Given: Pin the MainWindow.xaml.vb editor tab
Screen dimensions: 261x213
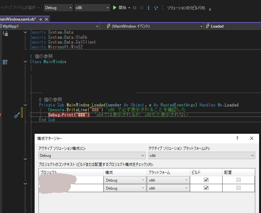Looking at the screenshot, I should coord(40,19).
